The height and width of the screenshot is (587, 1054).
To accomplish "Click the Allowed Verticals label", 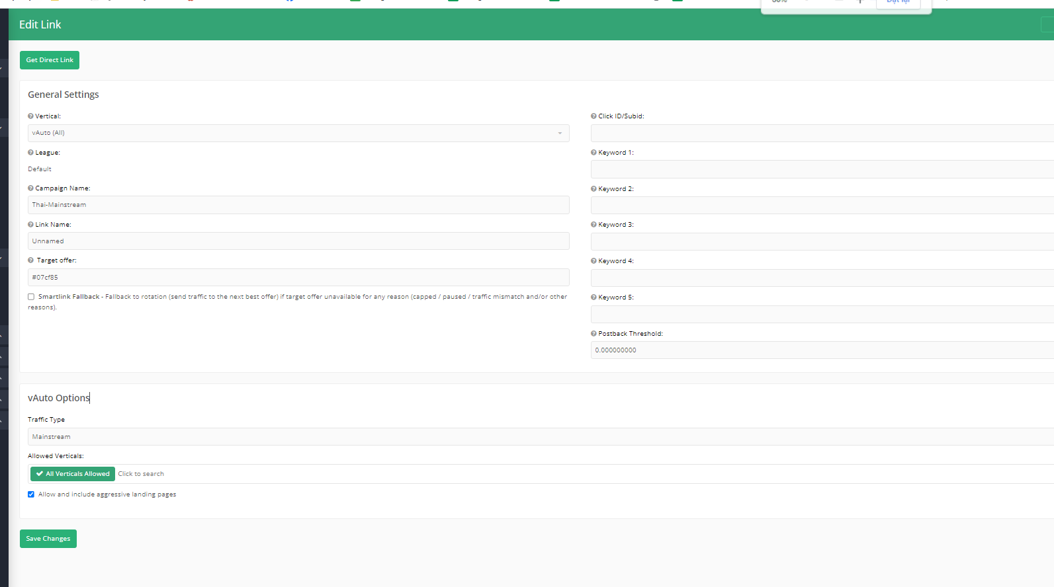I will (56, 456).
